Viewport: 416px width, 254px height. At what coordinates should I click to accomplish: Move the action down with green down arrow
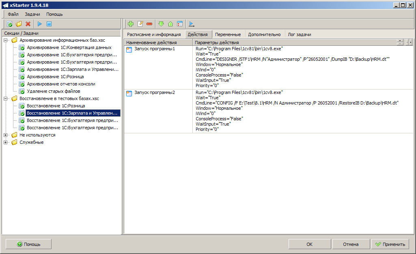tap(161, 24)
